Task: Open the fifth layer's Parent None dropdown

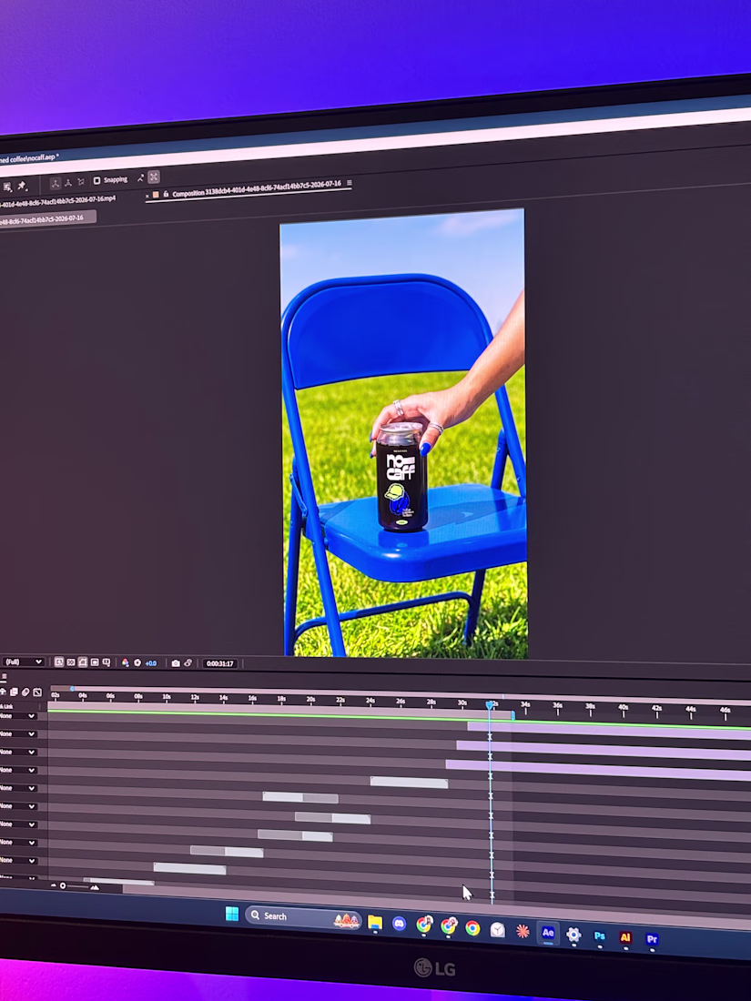Action: click(x=18, y=788)
